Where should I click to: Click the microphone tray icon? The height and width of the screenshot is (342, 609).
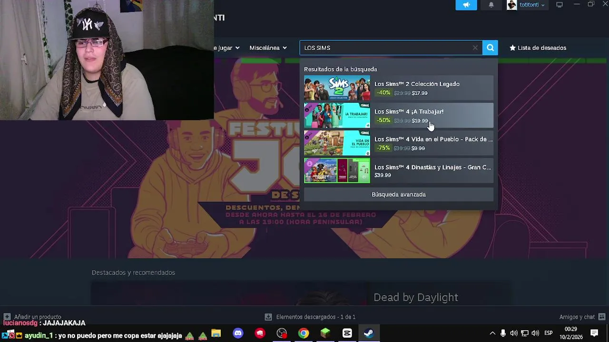click(x=503, y=333)
